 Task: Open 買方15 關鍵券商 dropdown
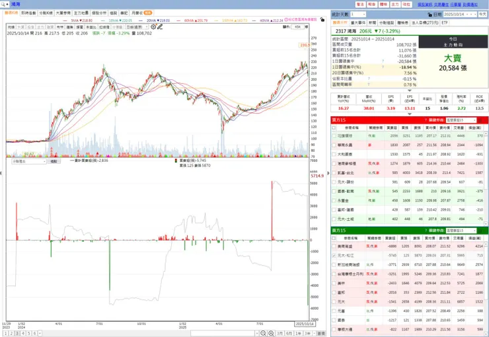coord(461,120)
